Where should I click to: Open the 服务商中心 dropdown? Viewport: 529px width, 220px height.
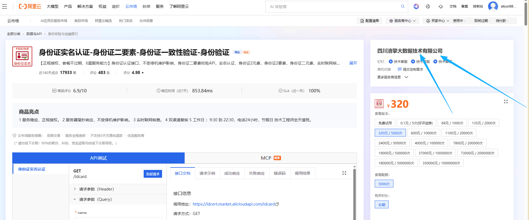pos(402,21)
